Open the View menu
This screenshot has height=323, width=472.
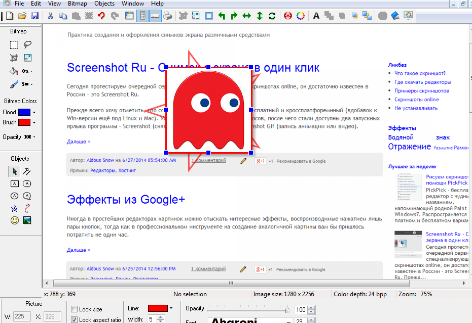54,4
